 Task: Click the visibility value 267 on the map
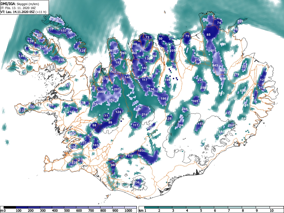click(112, 51)
